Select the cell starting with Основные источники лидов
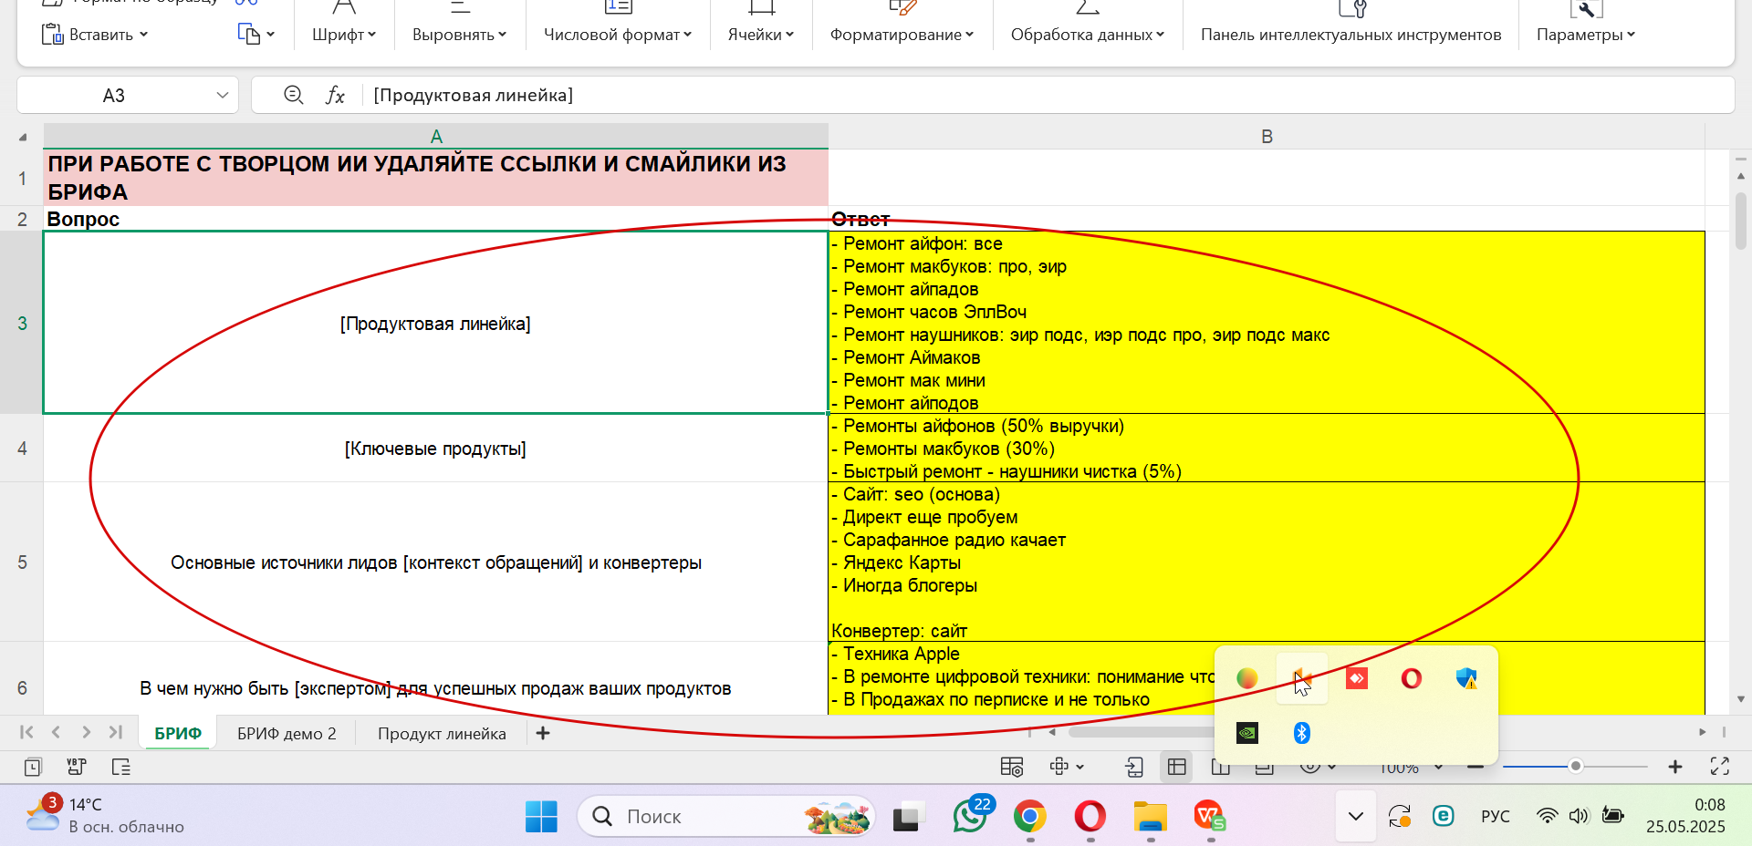Screen dimensions: 1752x846 click(x=435, y=562)
